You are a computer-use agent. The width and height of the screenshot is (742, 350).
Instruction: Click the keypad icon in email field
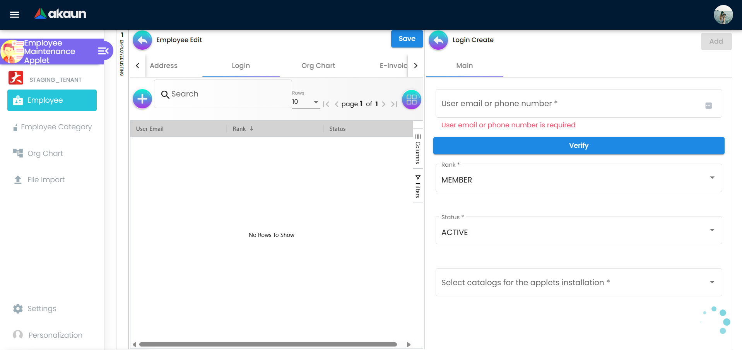pyautogui.click(x=708, y=106)
